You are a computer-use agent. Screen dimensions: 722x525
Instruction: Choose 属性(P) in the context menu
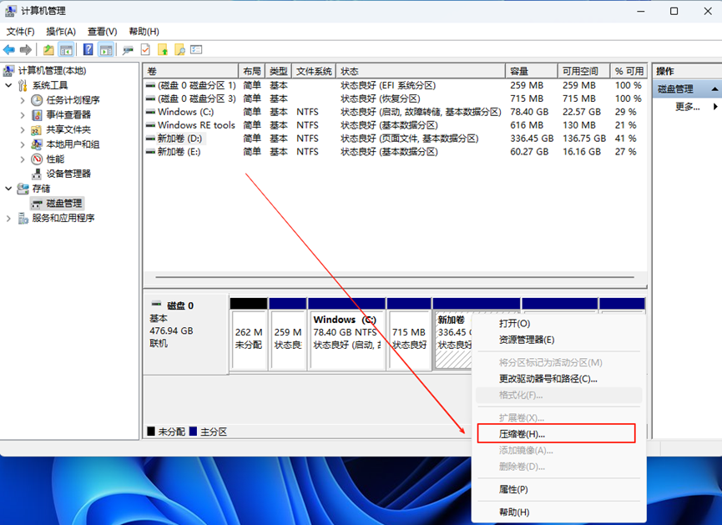[513, 489]
